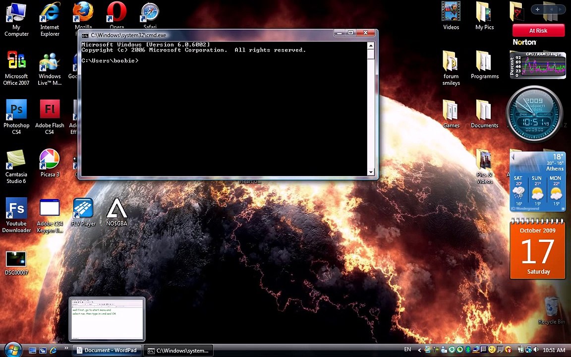Launch Mozilla Firefox from the desktop
571x357 pixels.
click(83, 15)
